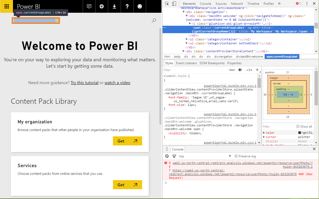Click the red error count indicator

tap(298, 3)
